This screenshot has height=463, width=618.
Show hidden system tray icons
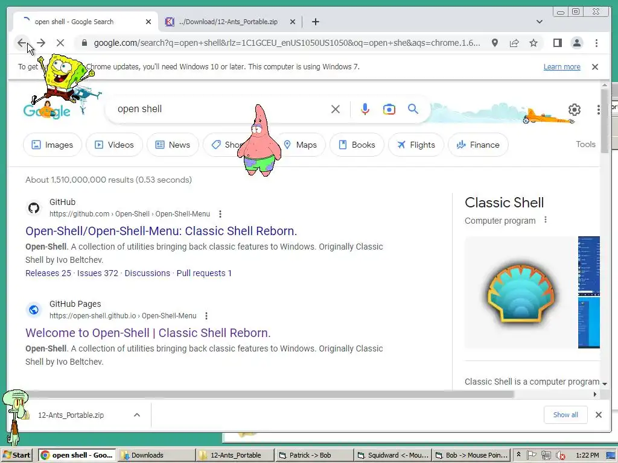point(518,455)
